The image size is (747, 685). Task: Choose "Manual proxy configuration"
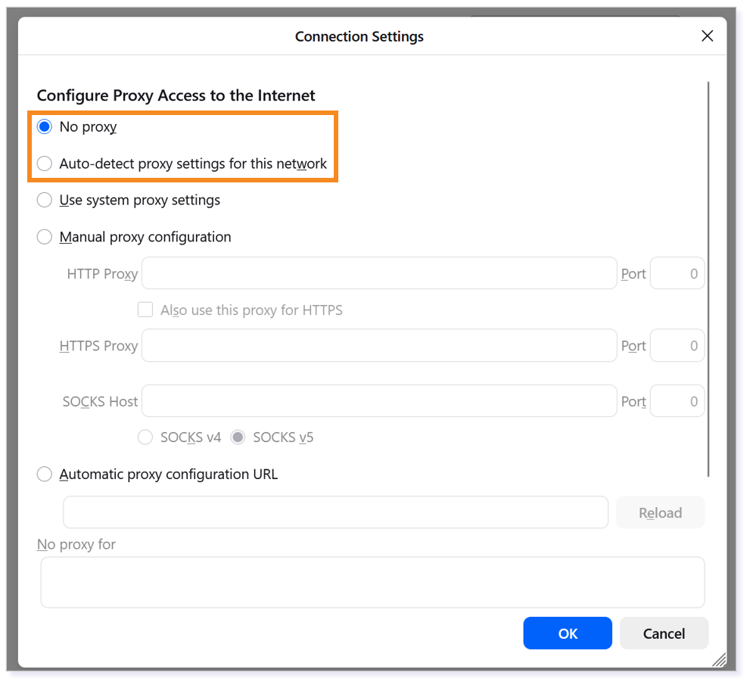coord(45,237)
